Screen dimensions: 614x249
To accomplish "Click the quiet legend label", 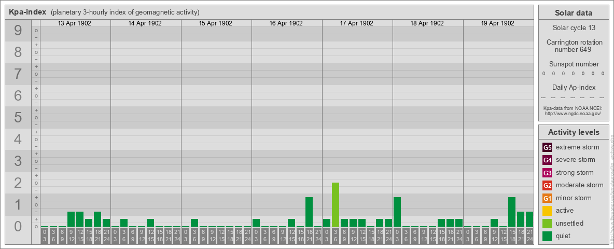I will pos(563,236).
